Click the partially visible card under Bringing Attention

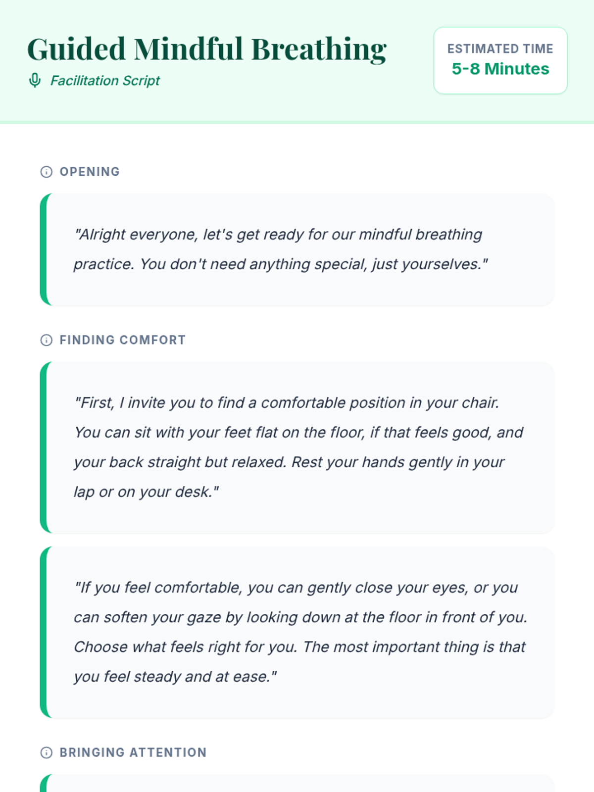pos(297,783)
